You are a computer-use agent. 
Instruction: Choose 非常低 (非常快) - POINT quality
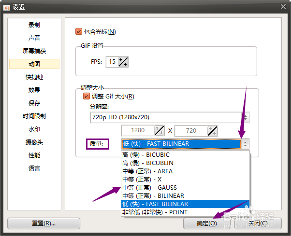coord(185,212)
